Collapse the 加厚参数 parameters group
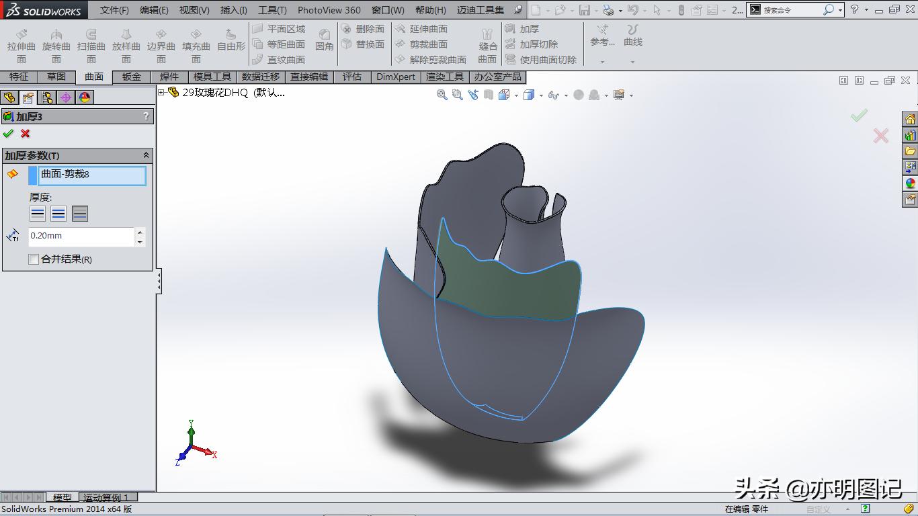This screenshot has width=918, height=516. click(147, 155)
